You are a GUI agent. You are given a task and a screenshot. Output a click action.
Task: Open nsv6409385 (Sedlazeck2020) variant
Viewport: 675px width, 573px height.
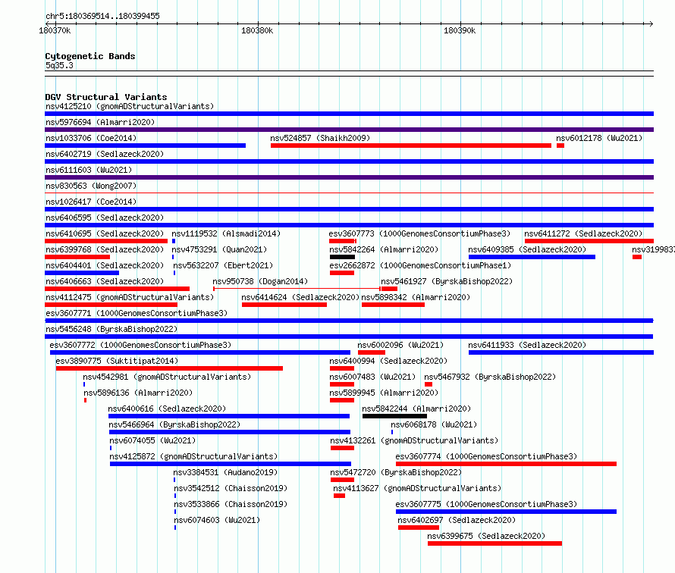527,249
